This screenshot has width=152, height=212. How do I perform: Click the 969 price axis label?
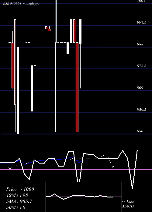(140, 88)
